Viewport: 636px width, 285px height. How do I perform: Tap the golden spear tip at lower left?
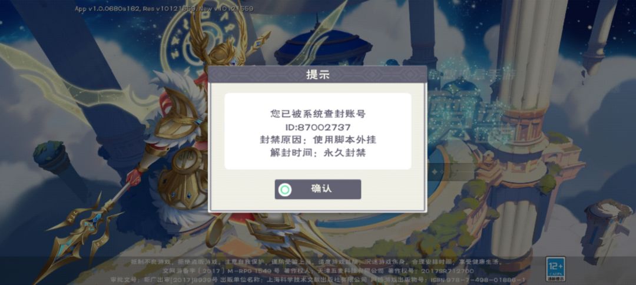77,235
